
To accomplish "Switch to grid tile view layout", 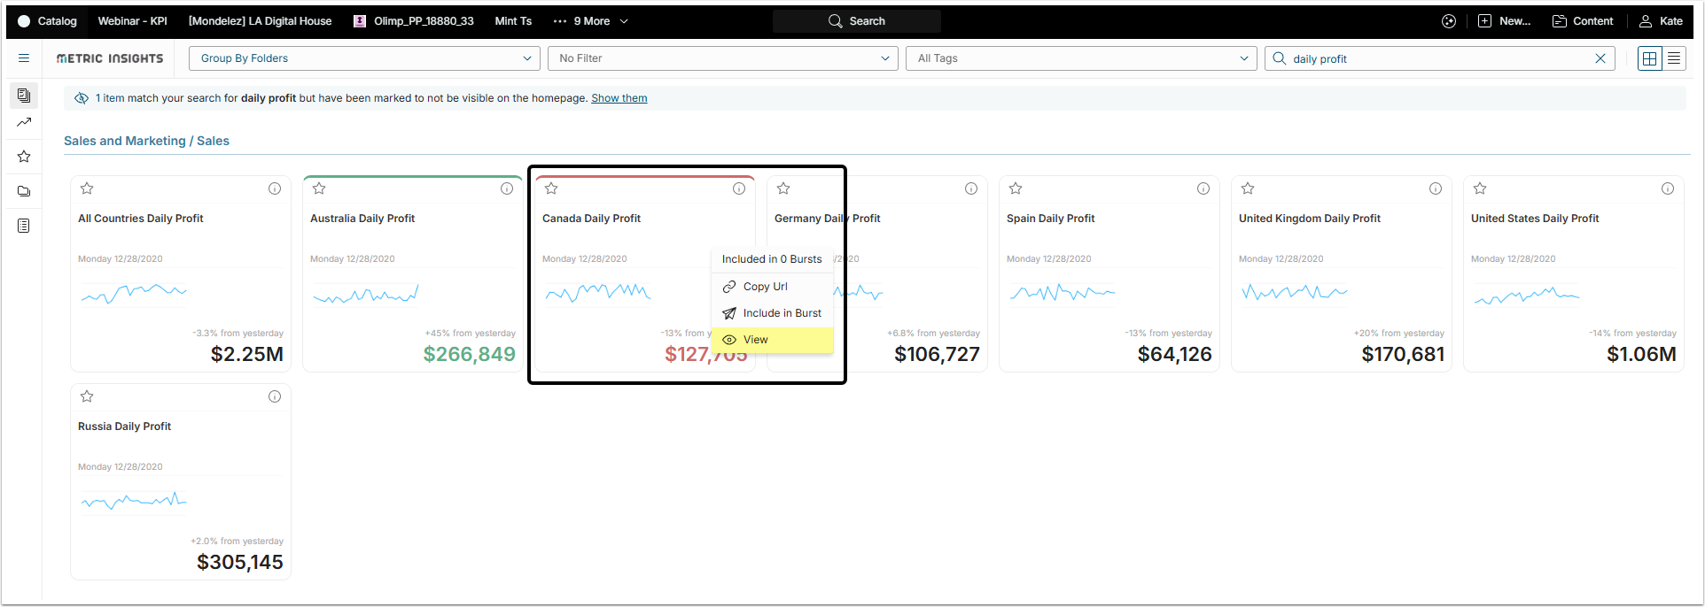I will pyautogui.click(x=1649, y=58).
